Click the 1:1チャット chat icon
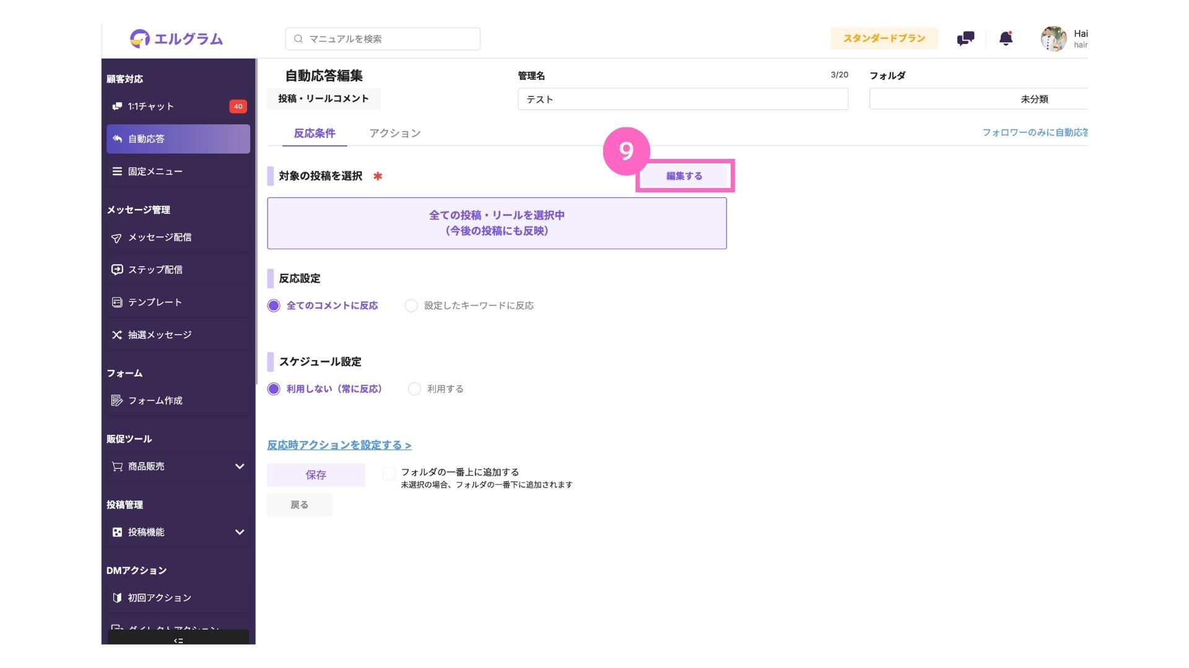 point(117,106)
